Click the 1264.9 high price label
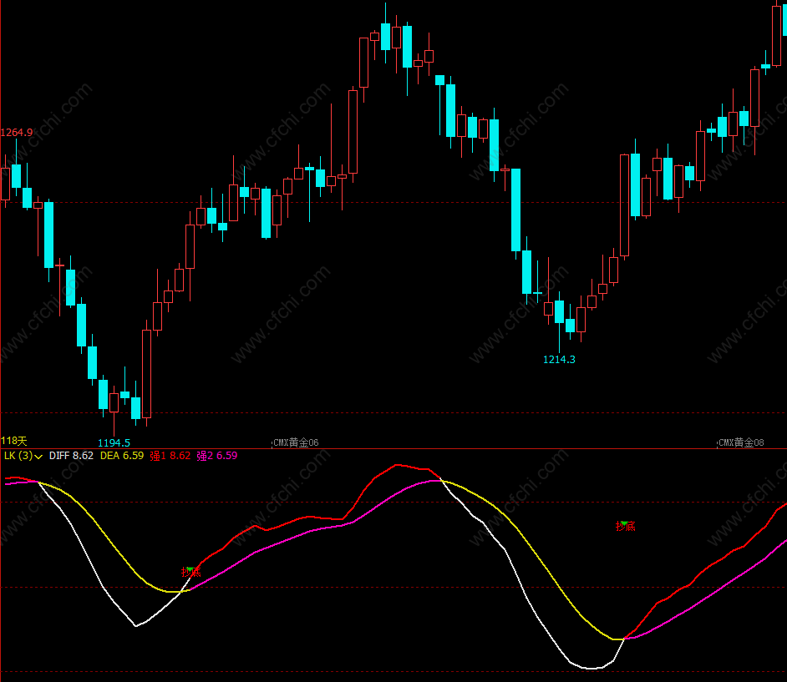This screenshot has width=787, height=682. 17,133
